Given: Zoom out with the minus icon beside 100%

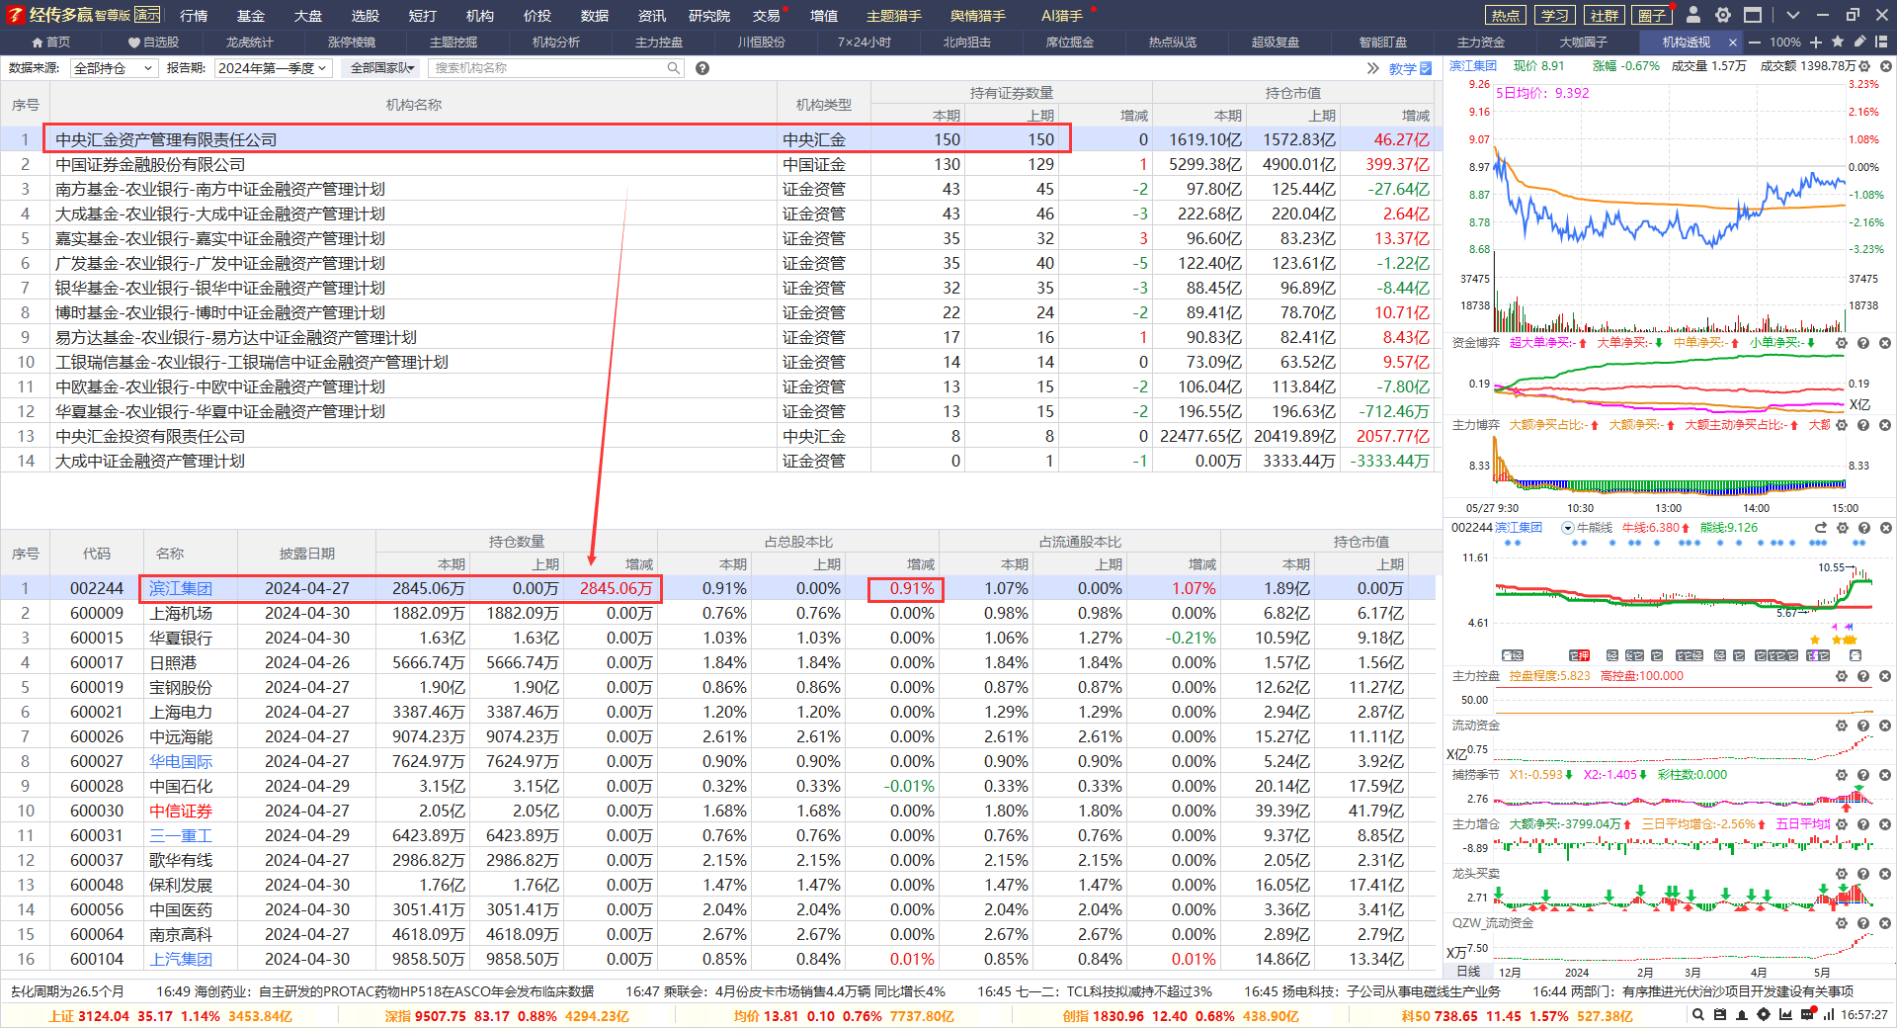Looking at the screenshot, I should (x=1755, y=43).
